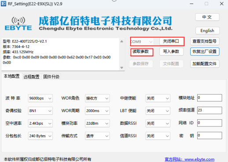Select the 远程配置 tab

tap(31, 77)
